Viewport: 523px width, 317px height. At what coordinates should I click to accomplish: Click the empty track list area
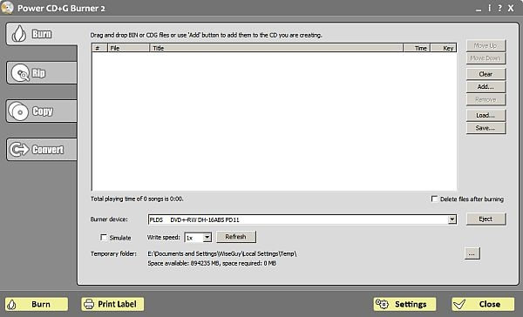click(275, 121)
